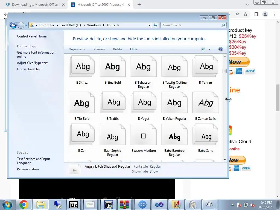Click the search magnifier in Search Fonts
Viewport: 280px width, 210px height.
click(x=223, y=25)
